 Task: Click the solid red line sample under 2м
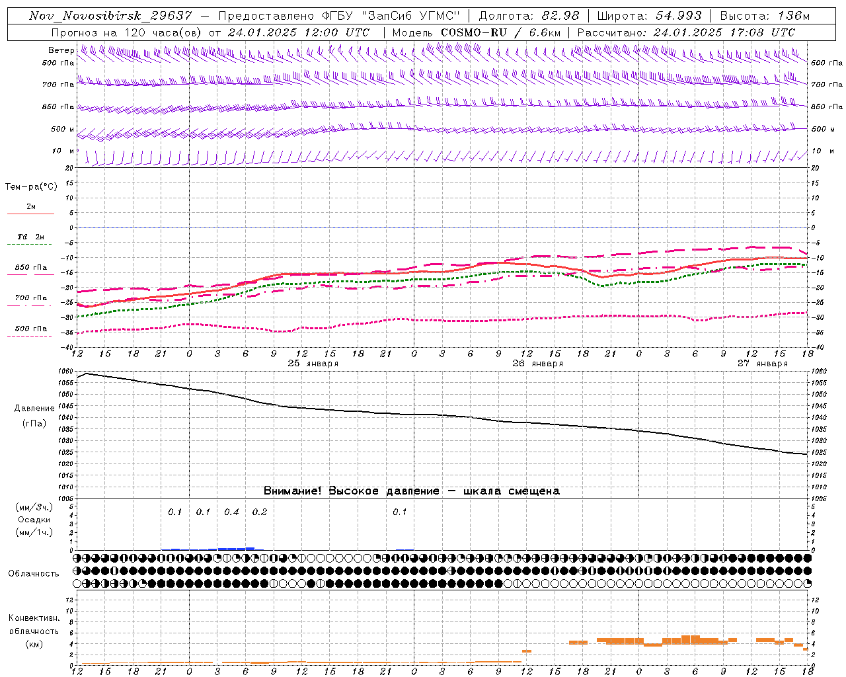click(x=30, y=214)
